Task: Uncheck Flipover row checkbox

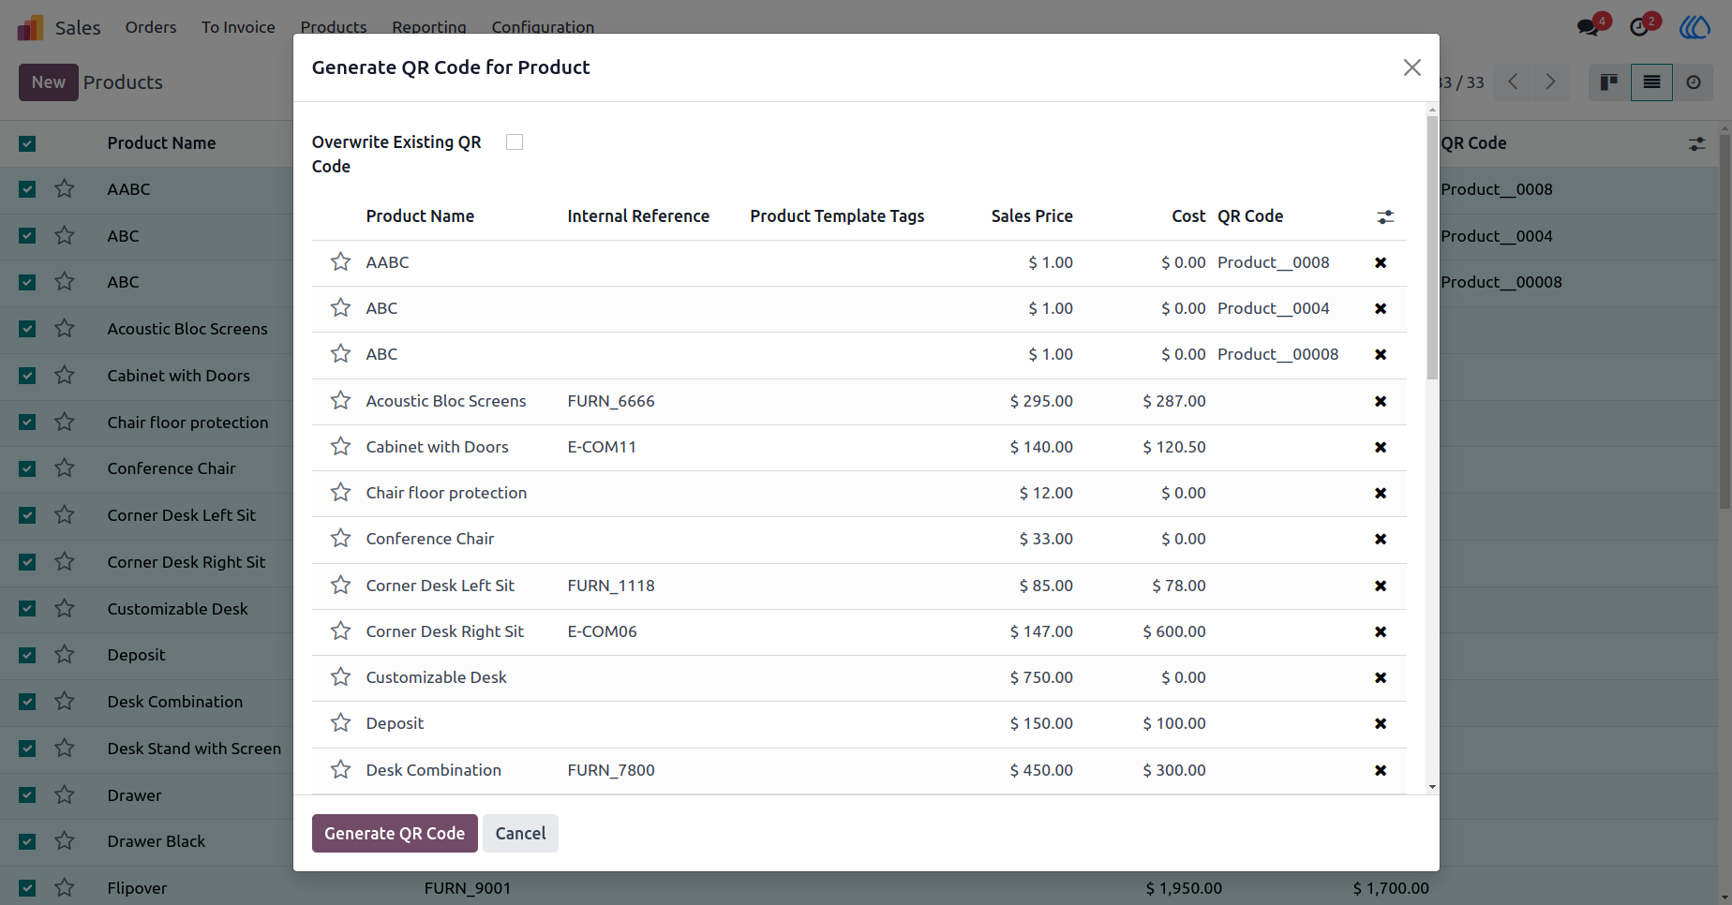Action: pos(27,888)
